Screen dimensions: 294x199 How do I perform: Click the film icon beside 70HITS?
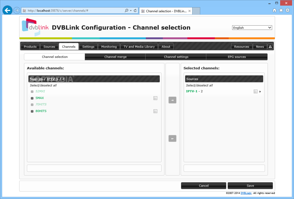(x=32, y=105)
